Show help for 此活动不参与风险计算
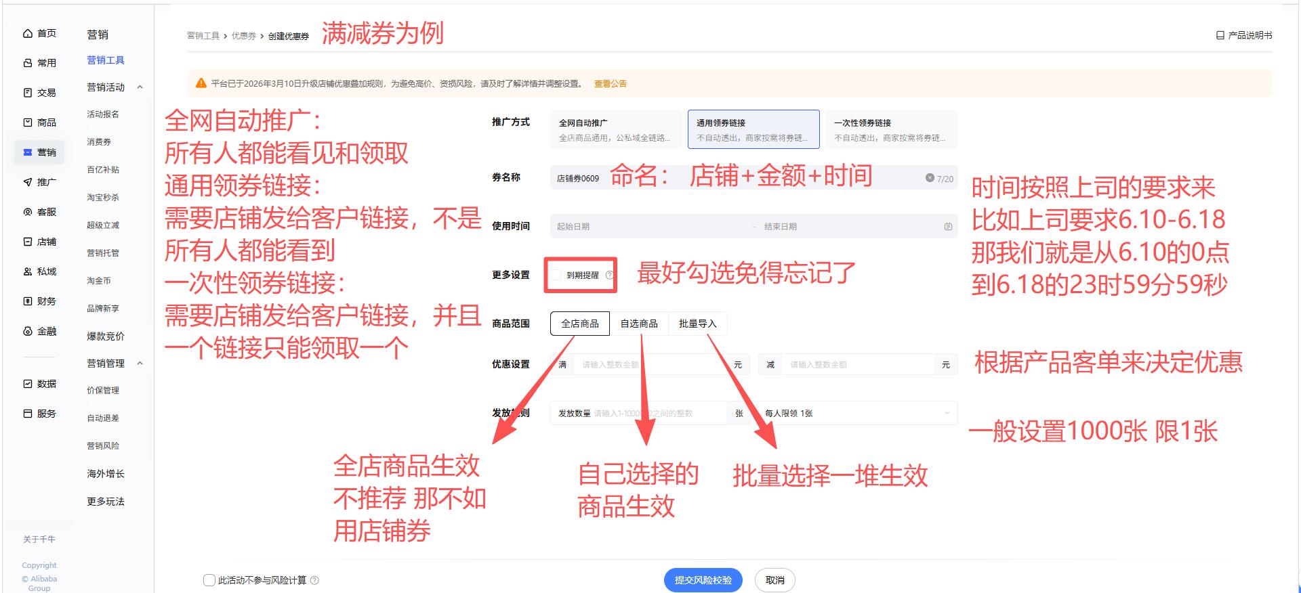1301x593 pixels. click(314, 580)
